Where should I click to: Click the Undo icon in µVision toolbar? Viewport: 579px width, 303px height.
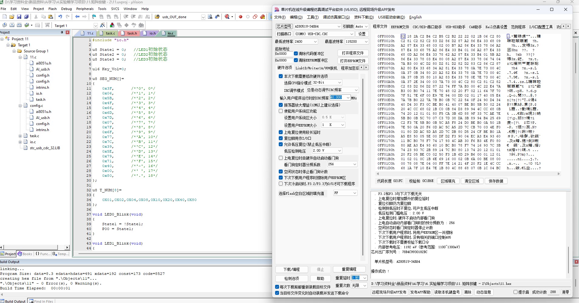click(60, 17)
